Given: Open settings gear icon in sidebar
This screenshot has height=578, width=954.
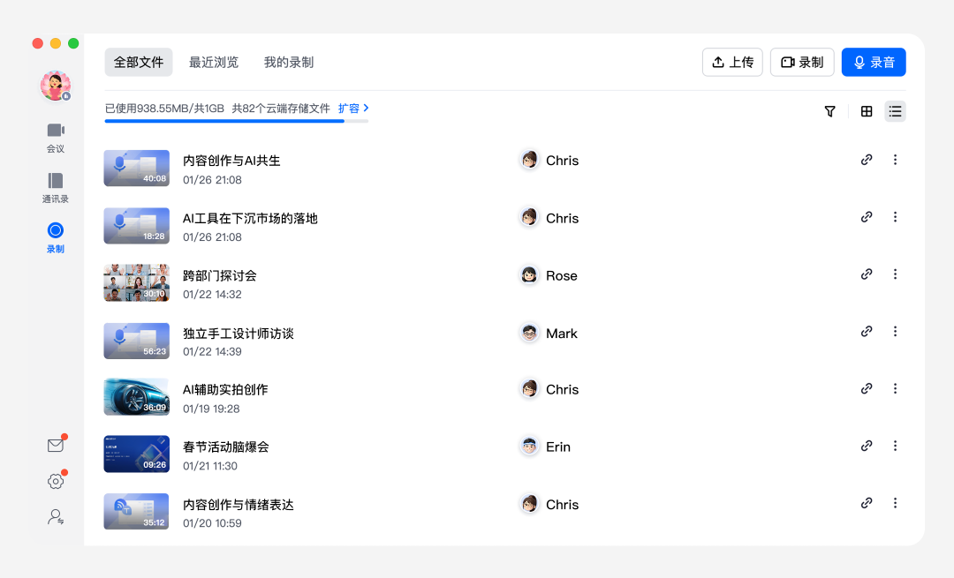Looking at the screenshot, I should [56, 481].
